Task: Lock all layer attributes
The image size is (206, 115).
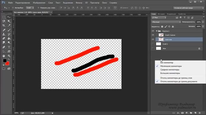Action: pos(173,27)
